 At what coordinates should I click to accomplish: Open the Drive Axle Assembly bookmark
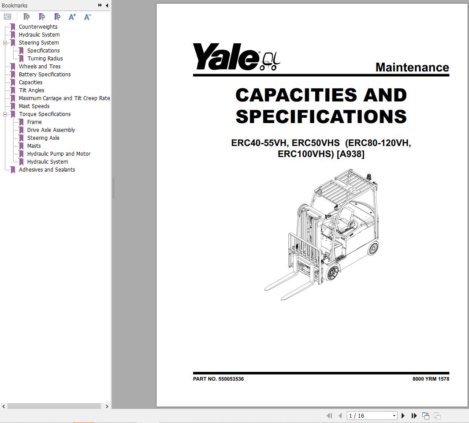(51, 130)
